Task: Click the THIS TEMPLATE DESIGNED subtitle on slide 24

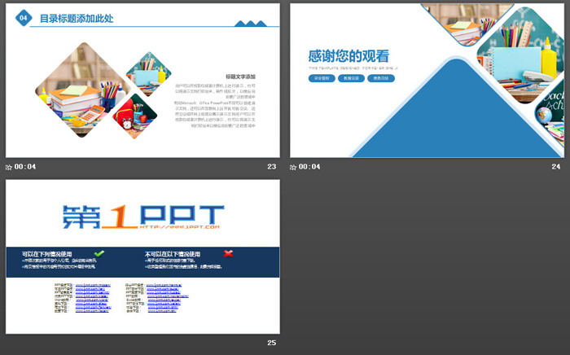Action: click(353, 68)
